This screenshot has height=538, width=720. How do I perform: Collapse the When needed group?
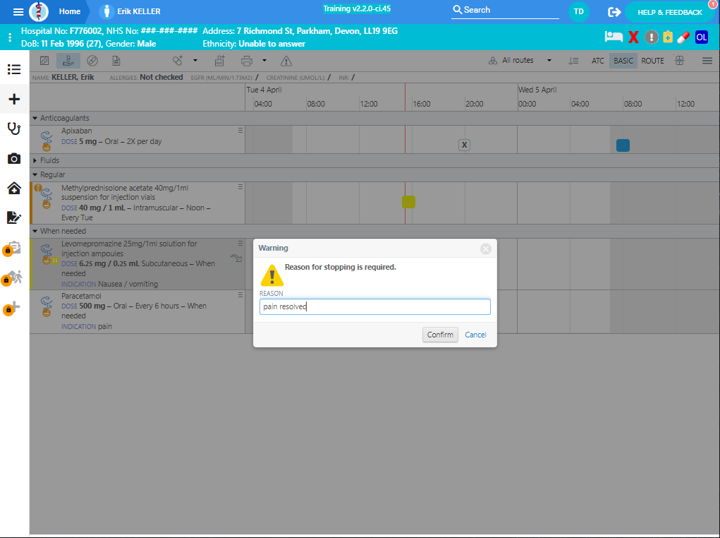[x=35, y=232]
